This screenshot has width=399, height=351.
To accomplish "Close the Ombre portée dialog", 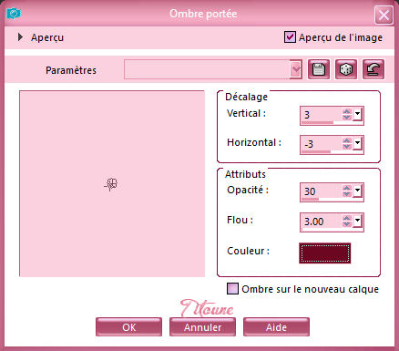I will tap(384, 15).
